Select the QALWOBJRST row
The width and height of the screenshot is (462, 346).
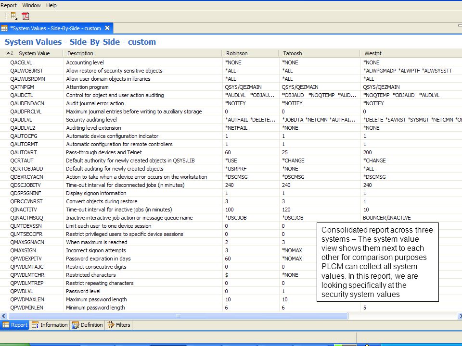click(x=231, y=71)
